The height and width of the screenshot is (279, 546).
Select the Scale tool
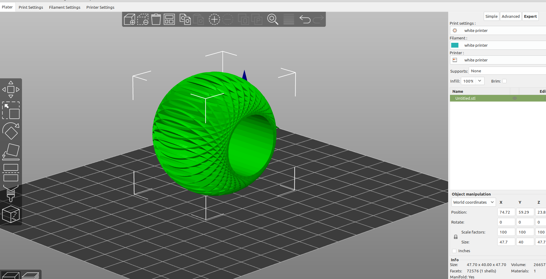click(x=11, y=110)
